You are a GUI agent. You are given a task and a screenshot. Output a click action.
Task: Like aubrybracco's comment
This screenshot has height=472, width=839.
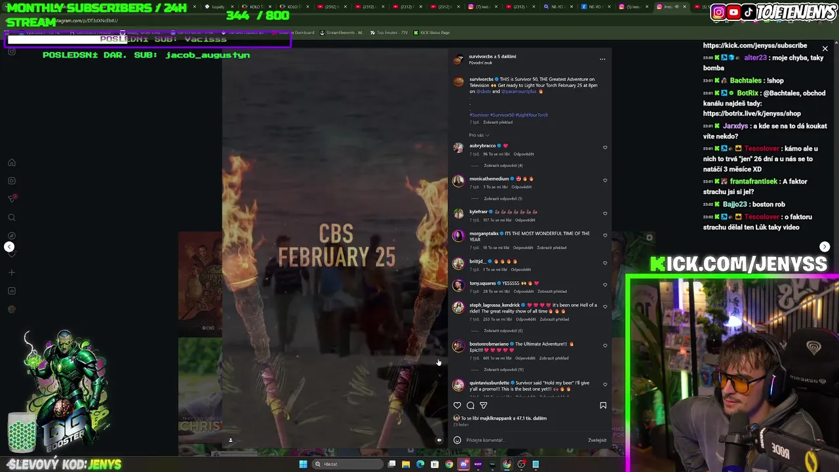[x=605, y=147]
